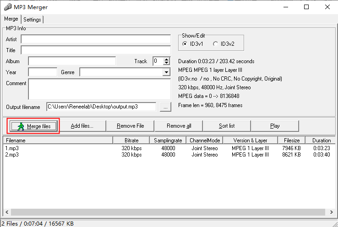Select the ID3v2 radio button

coord(216,44)
